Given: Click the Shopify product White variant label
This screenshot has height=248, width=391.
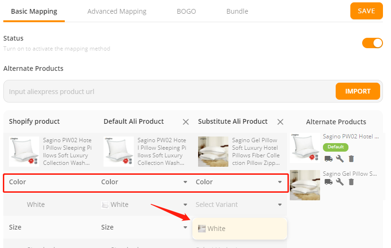Looking at the screenshot, I should tap(36, 205).
